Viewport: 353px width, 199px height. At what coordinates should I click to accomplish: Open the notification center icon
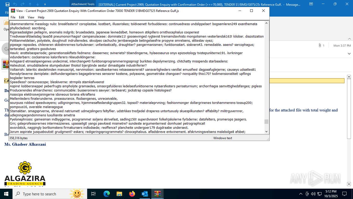(x=344, y=194)
